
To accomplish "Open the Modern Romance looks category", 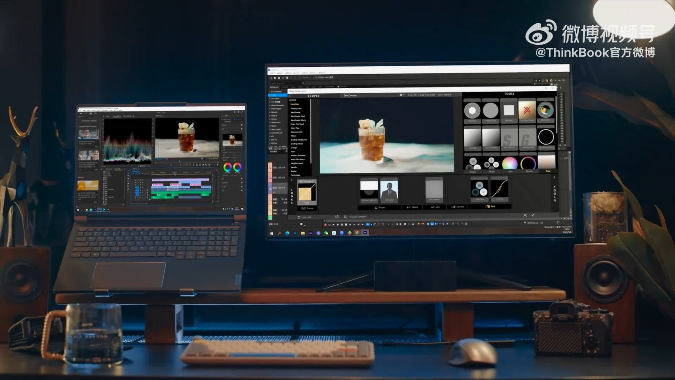I will click(298, 155).
